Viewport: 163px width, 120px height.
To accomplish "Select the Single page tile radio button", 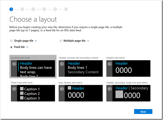I will pos(11,41).
